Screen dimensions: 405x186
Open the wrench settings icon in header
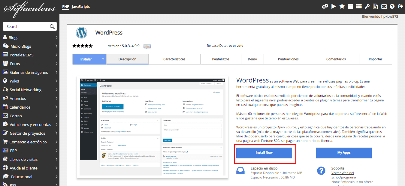coord(367,6)
